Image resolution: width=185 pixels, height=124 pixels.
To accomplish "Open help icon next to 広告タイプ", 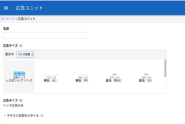I will (21, 100).
